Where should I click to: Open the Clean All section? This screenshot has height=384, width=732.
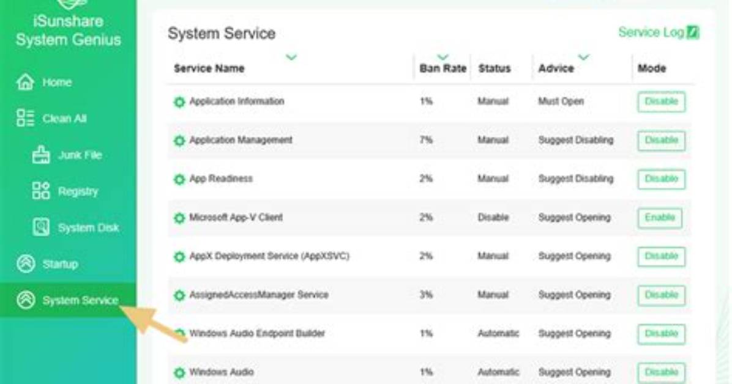(64, 119)
